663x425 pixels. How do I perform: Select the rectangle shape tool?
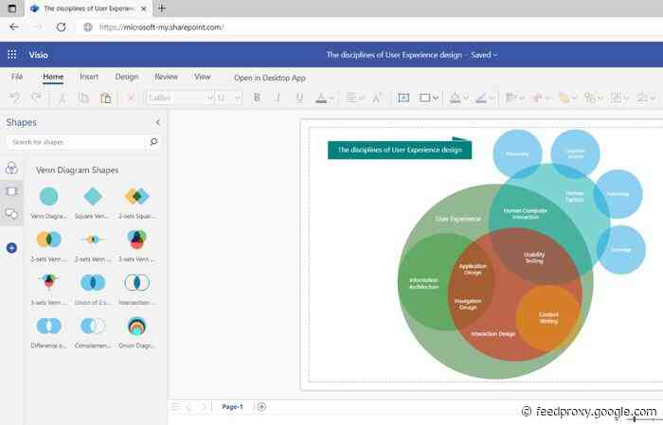tap(424, 98)
